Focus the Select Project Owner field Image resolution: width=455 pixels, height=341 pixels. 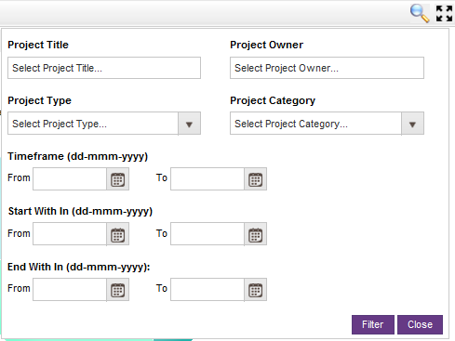[327, 68]
